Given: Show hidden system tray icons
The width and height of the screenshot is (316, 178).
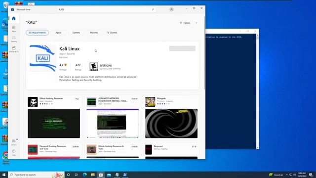Looking at the screenshot, I should coord(287,175).
